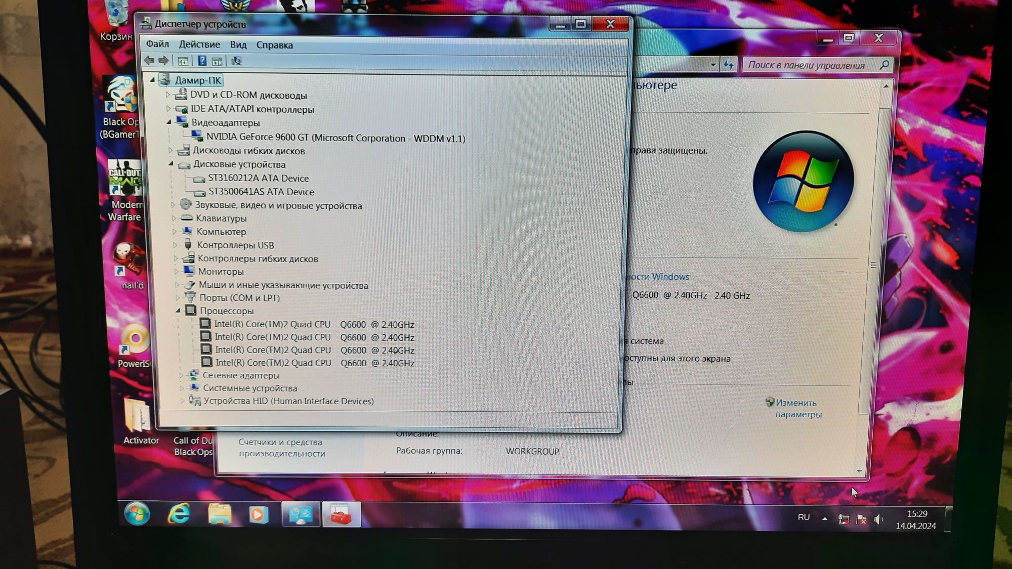Expand DVD и CD-ROM дисководы node
The image size is (1012, 569).
tap(167, 95)
